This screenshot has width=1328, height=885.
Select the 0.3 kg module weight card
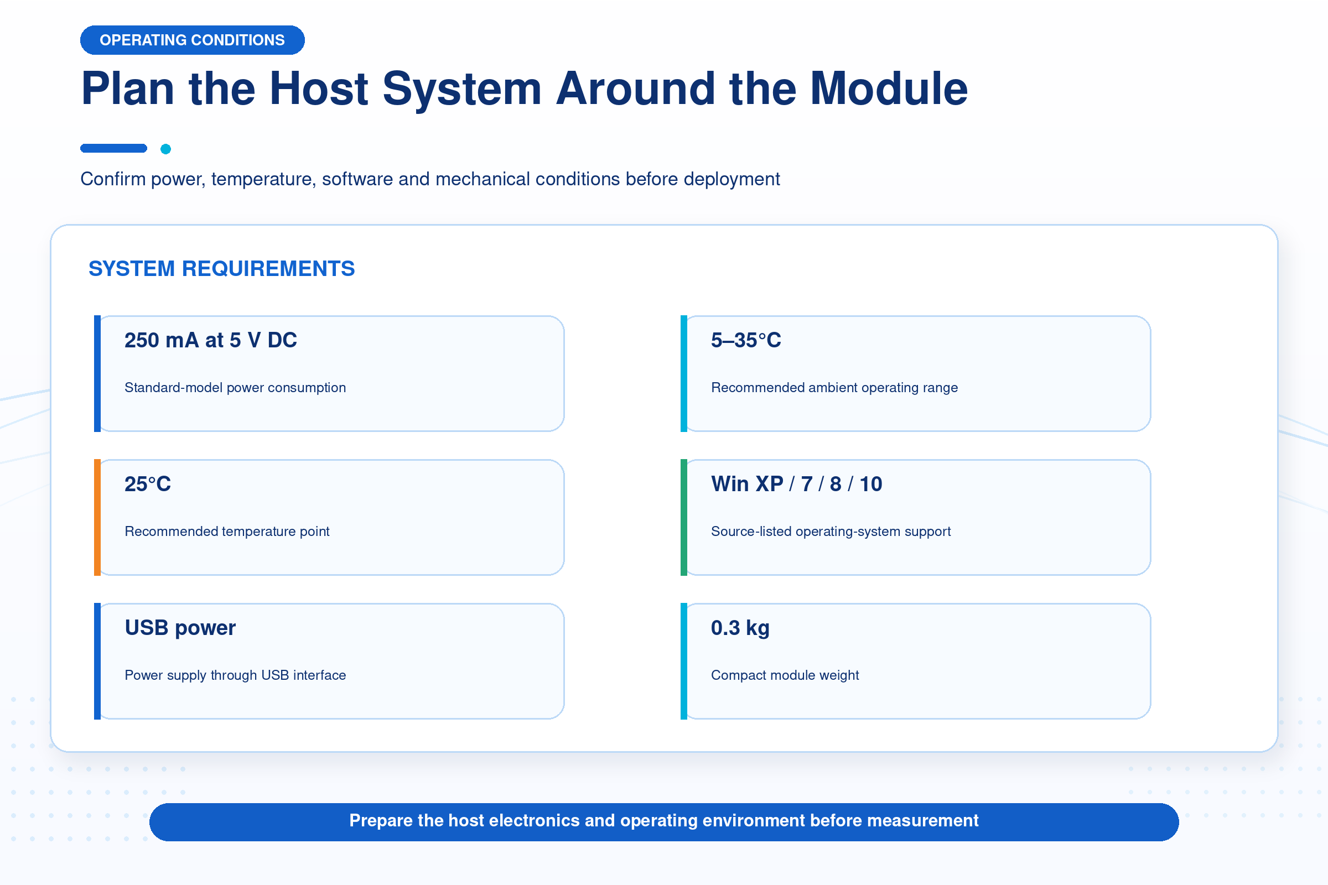click(x=916, y=661)
